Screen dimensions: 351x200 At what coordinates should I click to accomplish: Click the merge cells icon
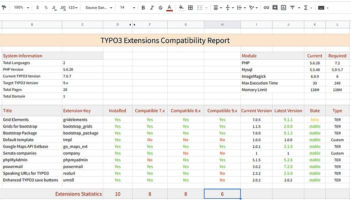tap(199, 8)
